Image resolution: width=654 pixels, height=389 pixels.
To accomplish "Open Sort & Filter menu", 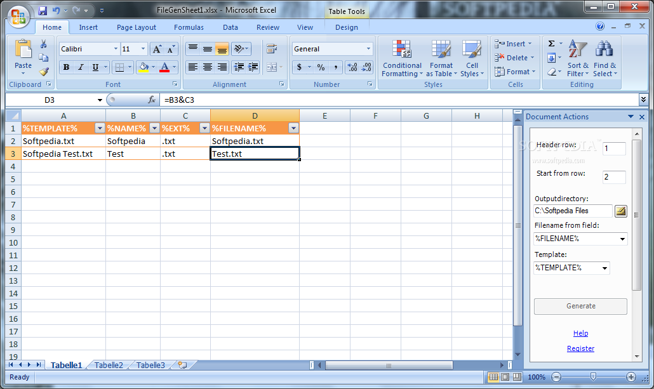I will [578, 58].
